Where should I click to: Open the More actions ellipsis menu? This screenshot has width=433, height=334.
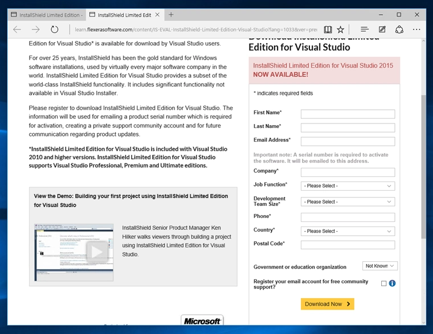click(x=416, y=30)
